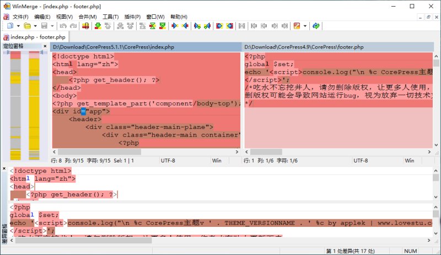Copy all differences to left
This screenshot has height=255, width=441.
[229, 26]
